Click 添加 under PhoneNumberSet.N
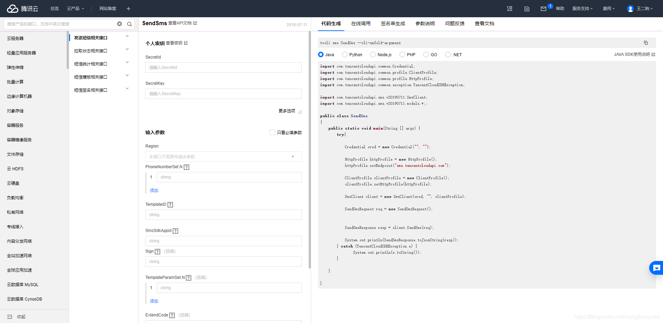This screenshot has width=663, height=323. tap(154, 191)
